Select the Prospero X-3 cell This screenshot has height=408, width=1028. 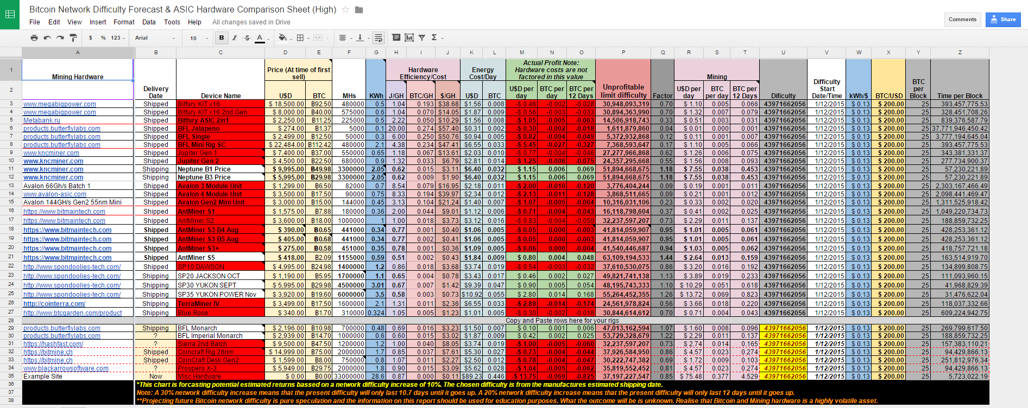coord(220,368)
